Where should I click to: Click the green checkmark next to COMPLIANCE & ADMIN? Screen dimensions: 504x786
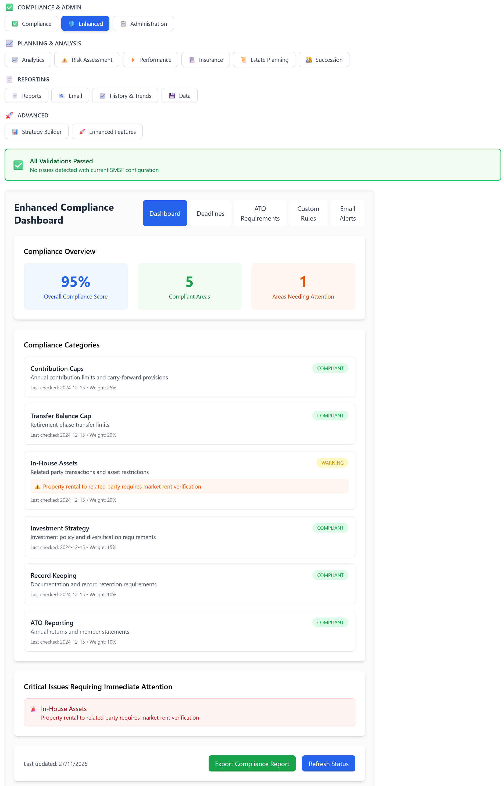click(x=9, y=7)
